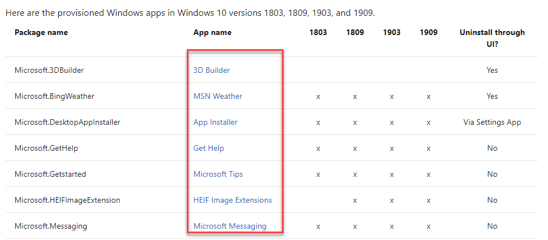The width and height of the screenshot is (548, 240).
Task: Select the Package name column header
Action: click(41, 32)
